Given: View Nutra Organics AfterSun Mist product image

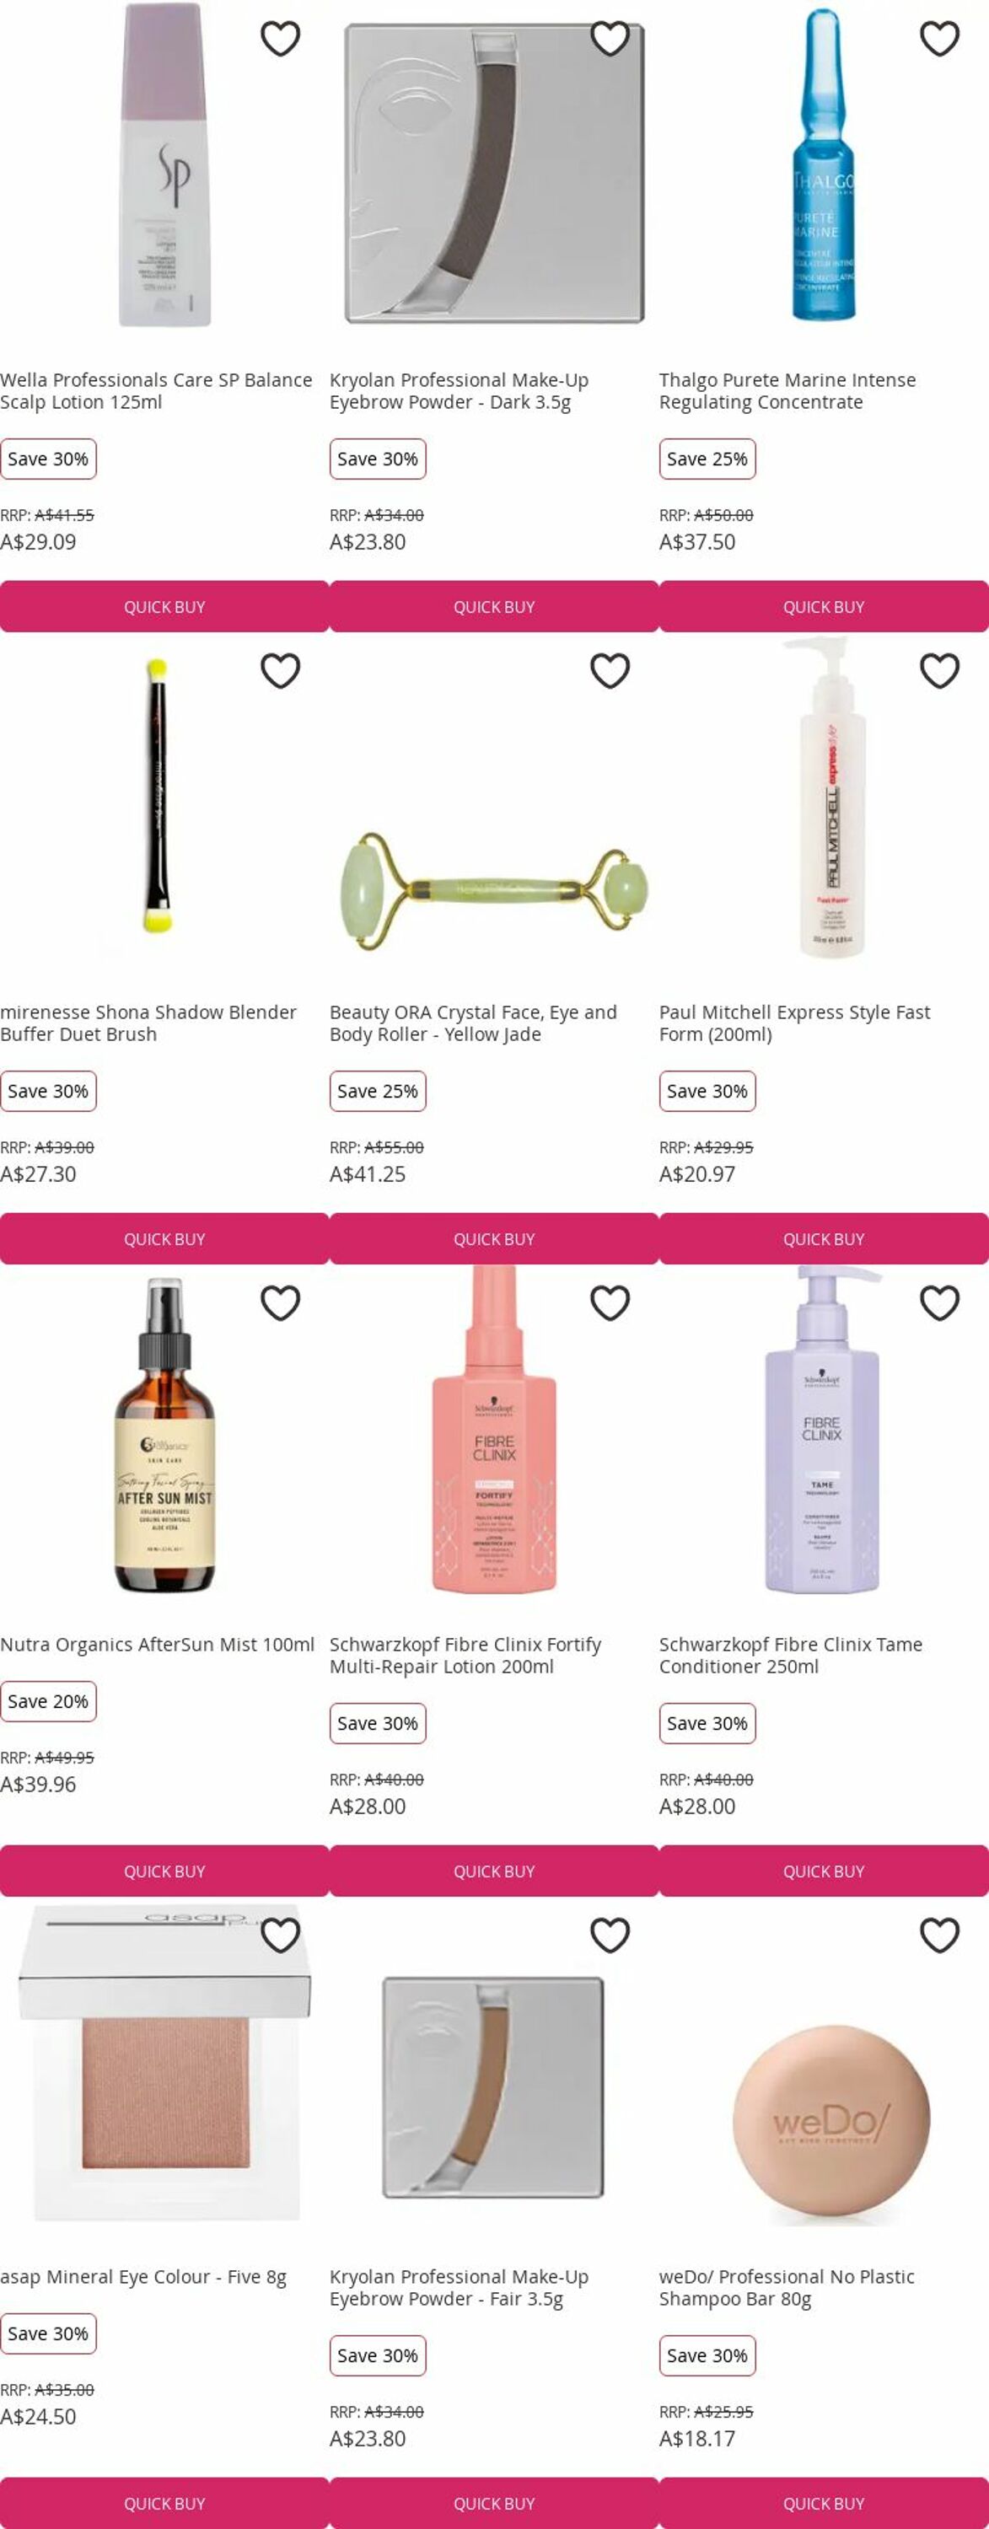Looking at the screenshot, I should pyautogui.click(x=164, y=1433).
